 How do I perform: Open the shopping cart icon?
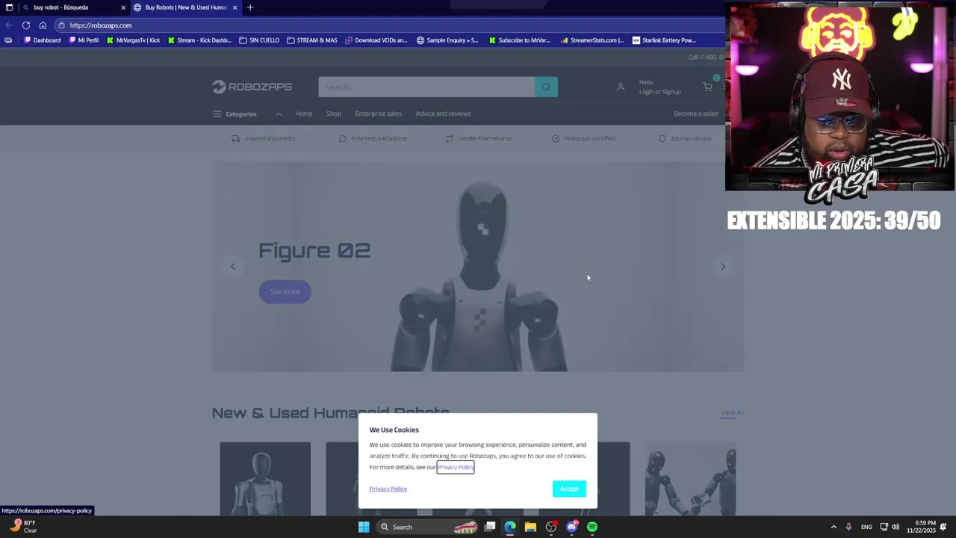[707, 87]
